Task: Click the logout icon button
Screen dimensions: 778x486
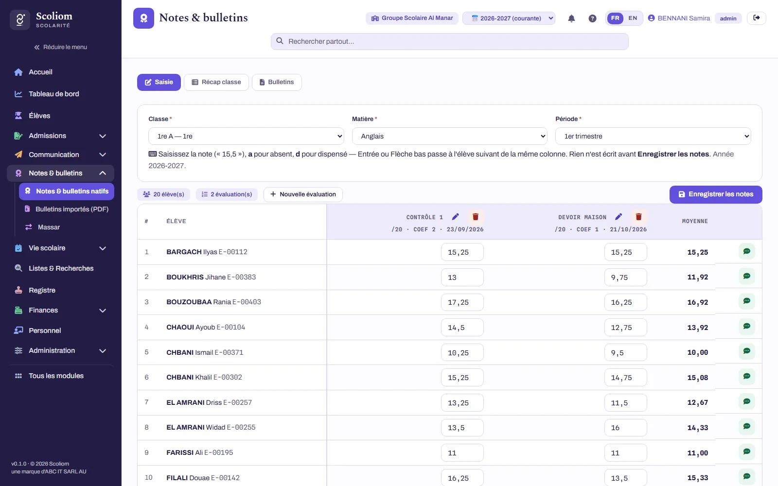Action: [757, 18]
